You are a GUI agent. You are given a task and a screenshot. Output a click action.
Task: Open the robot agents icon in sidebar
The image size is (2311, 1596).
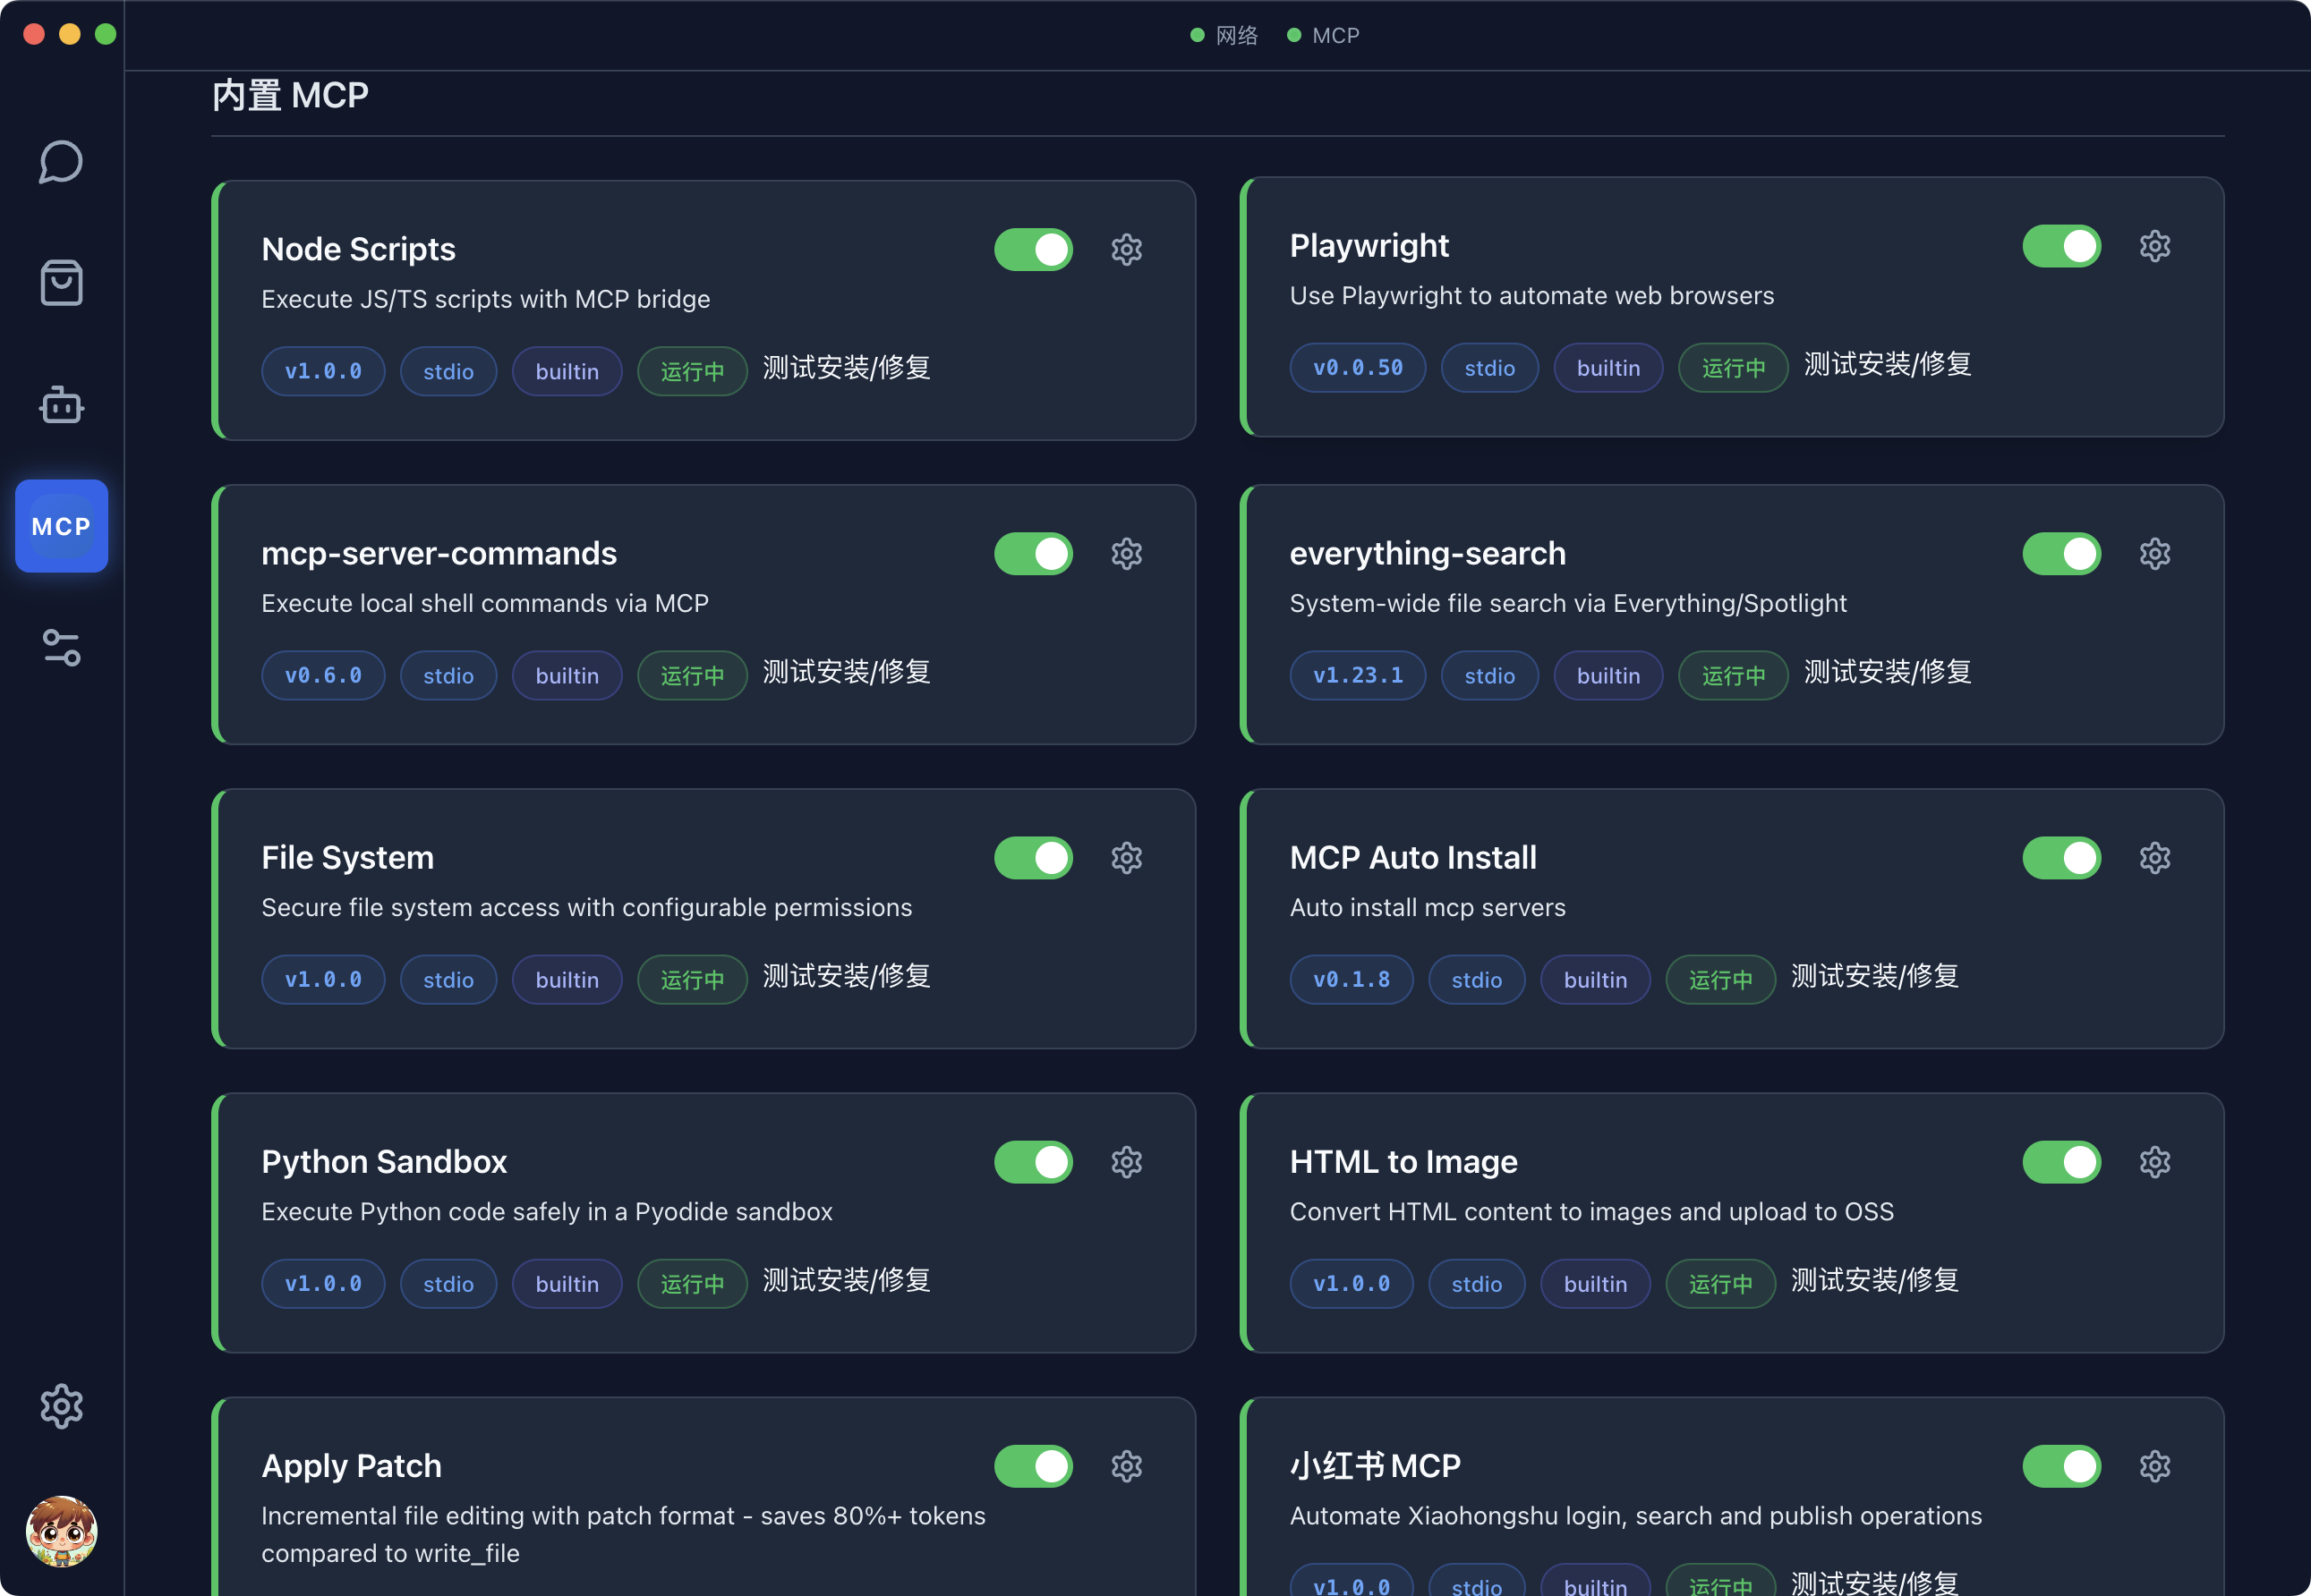[x=61, y=405]
